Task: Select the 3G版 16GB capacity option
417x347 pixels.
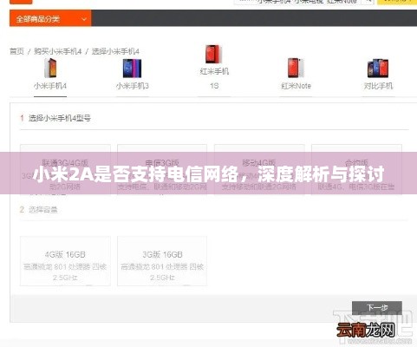Action: pos(162,261)
